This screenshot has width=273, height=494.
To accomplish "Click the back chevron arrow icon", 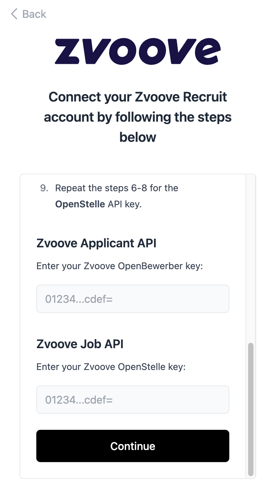I will click(x=14, y=14).
